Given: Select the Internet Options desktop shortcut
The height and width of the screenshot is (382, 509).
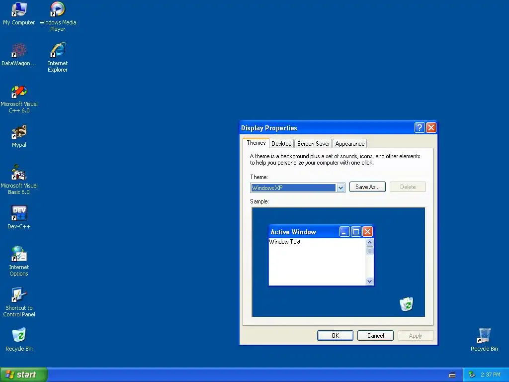Looking at the screenshot, I should pos(19,261).
